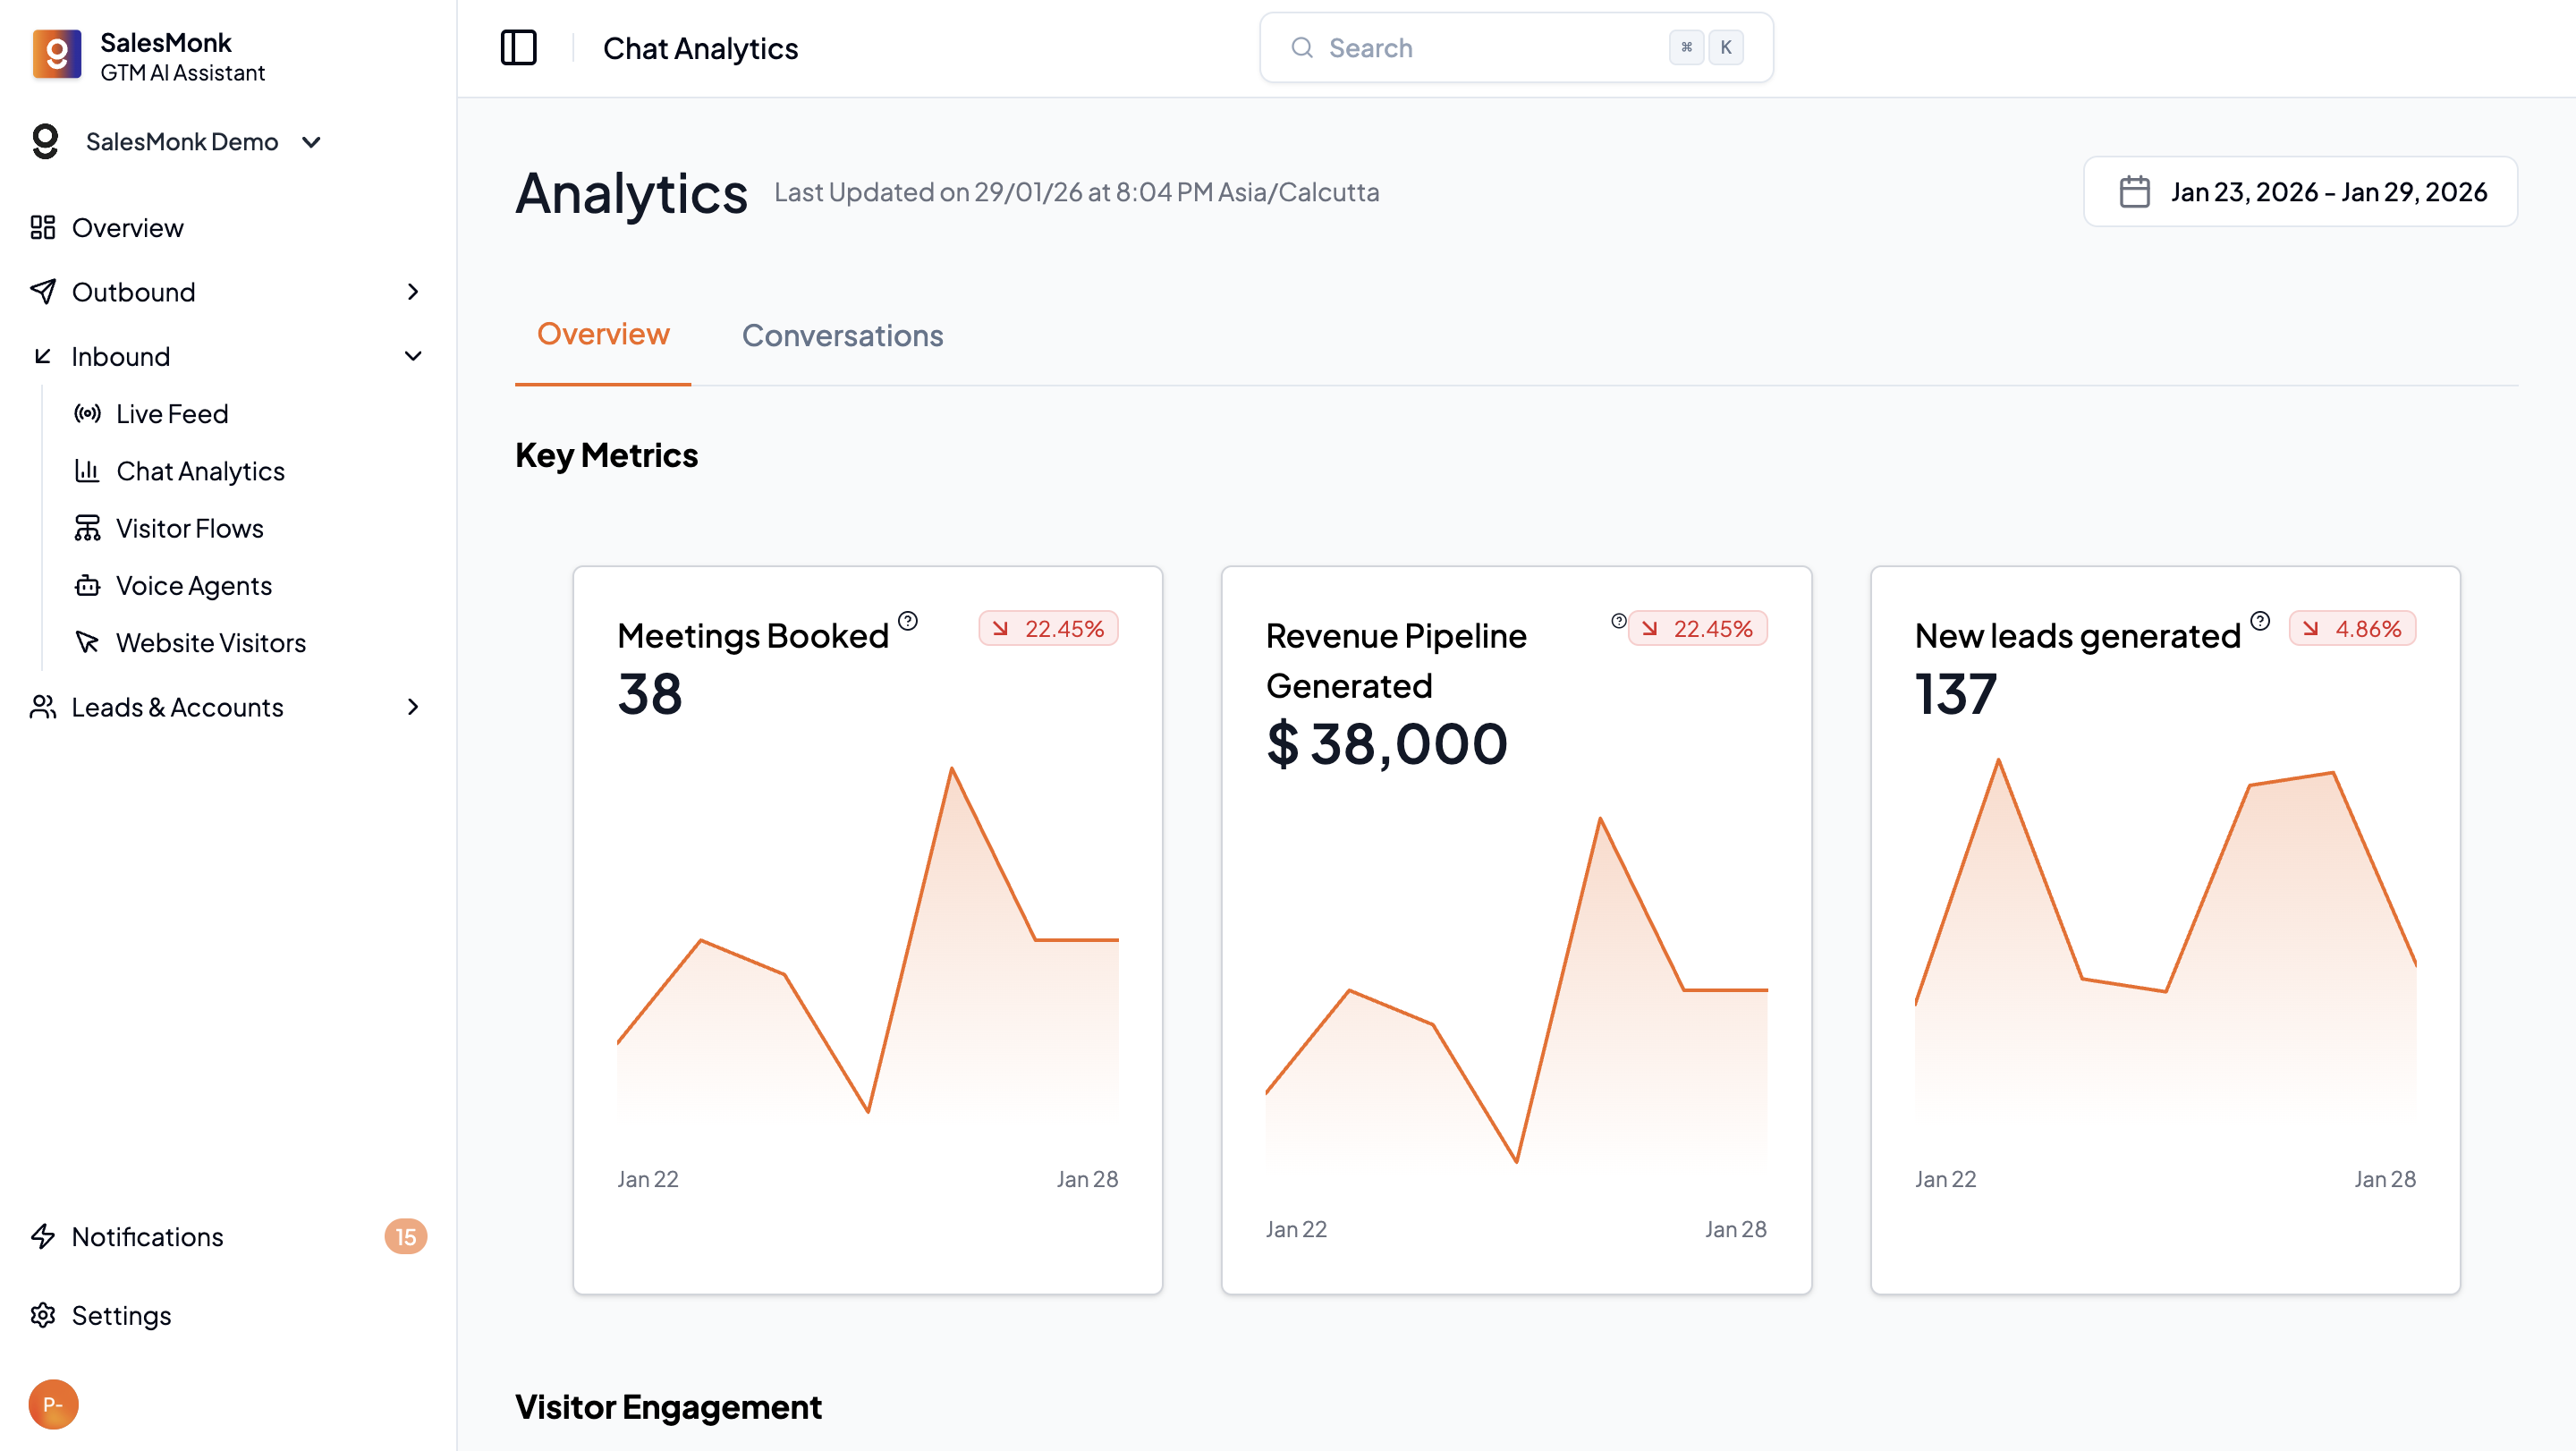This screenshot has width=2576, height=1451.
Task: Switch to the Conversations tab
Action: 842,335
